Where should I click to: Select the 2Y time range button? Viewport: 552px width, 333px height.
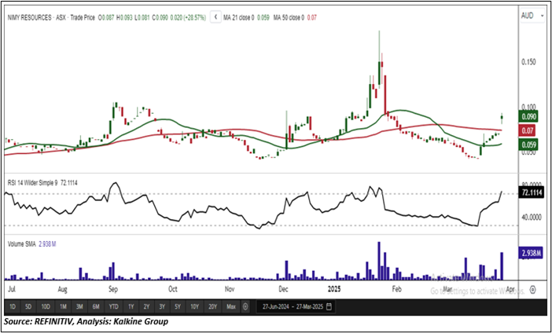(x=146, y=306)
